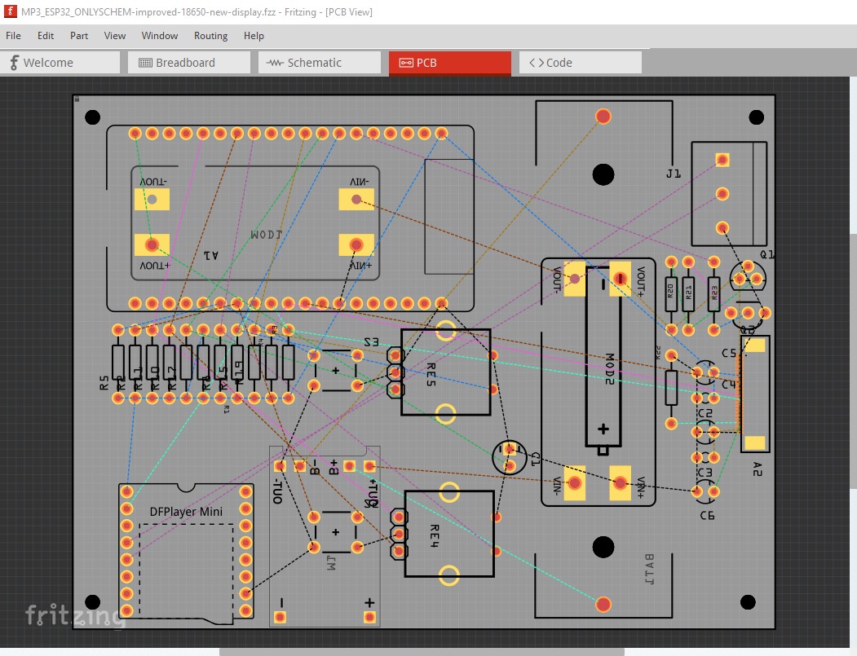Image resolution: width=857 pixels, height=656 pixels.
Task: Select the Q1 transistor footprint
Action: point(748,277)
